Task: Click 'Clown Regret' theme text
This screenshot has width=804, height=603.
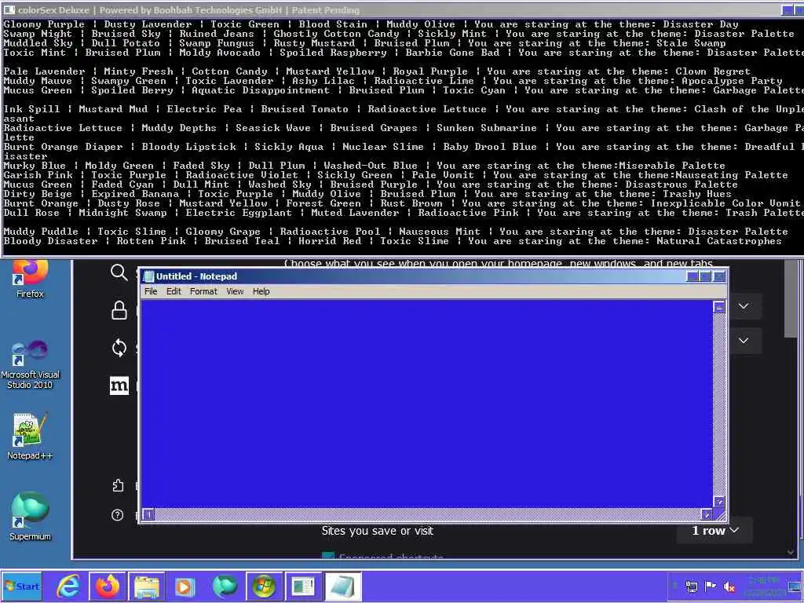Action: coord(713,71)
